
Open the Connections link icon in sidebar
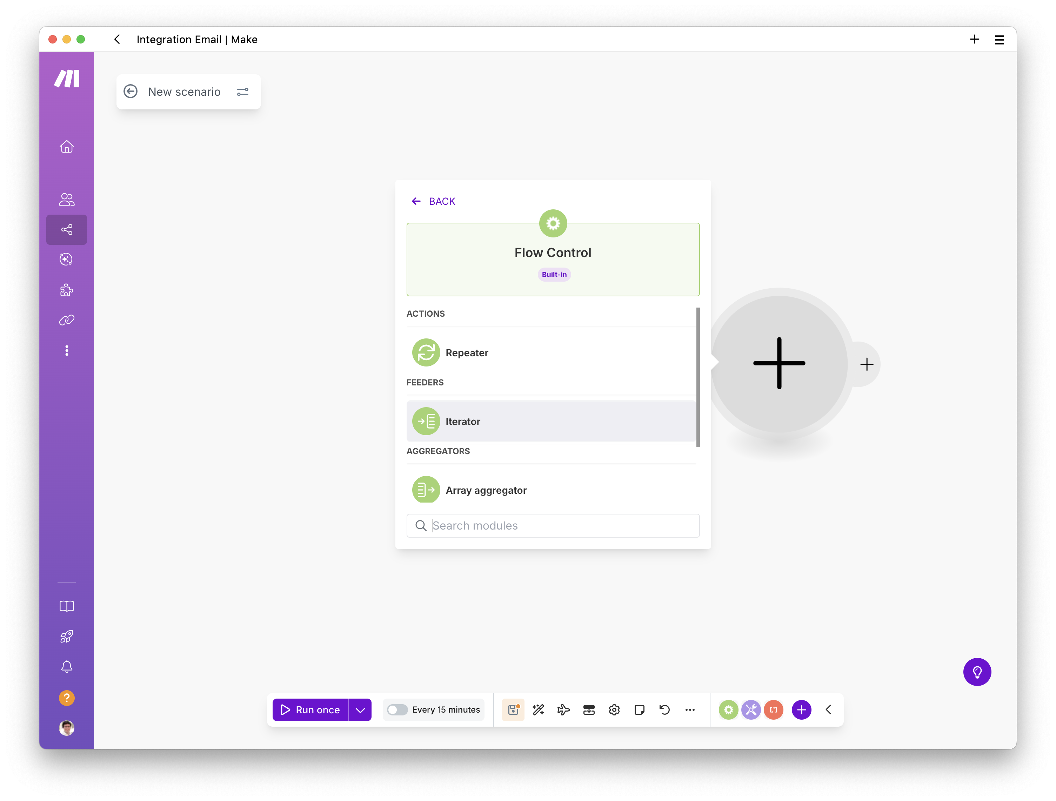66,320
